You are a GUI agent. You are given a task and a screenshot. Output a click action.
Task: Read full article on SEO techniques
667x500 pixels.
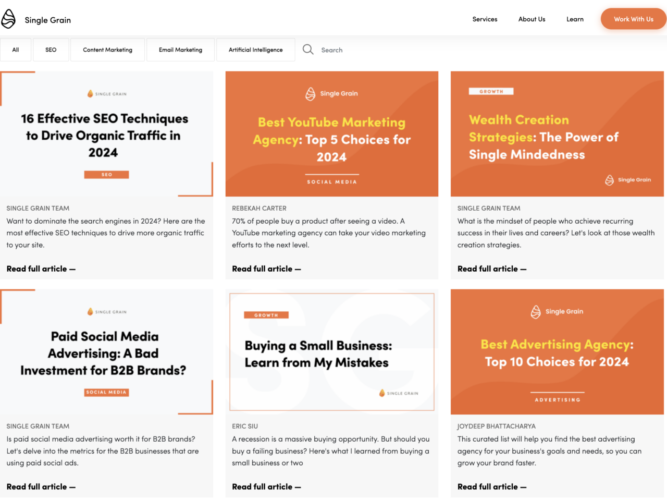coord(41,269)
